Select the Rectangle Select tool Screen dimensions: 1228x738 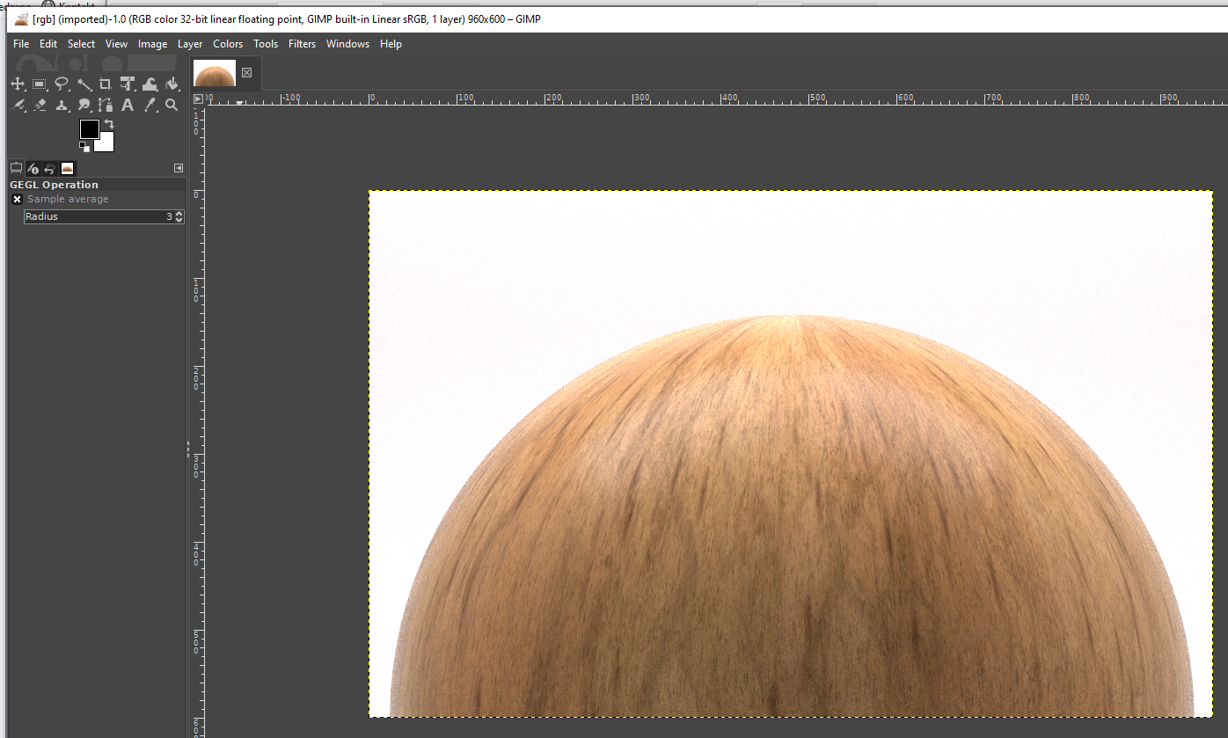(40, 84)
